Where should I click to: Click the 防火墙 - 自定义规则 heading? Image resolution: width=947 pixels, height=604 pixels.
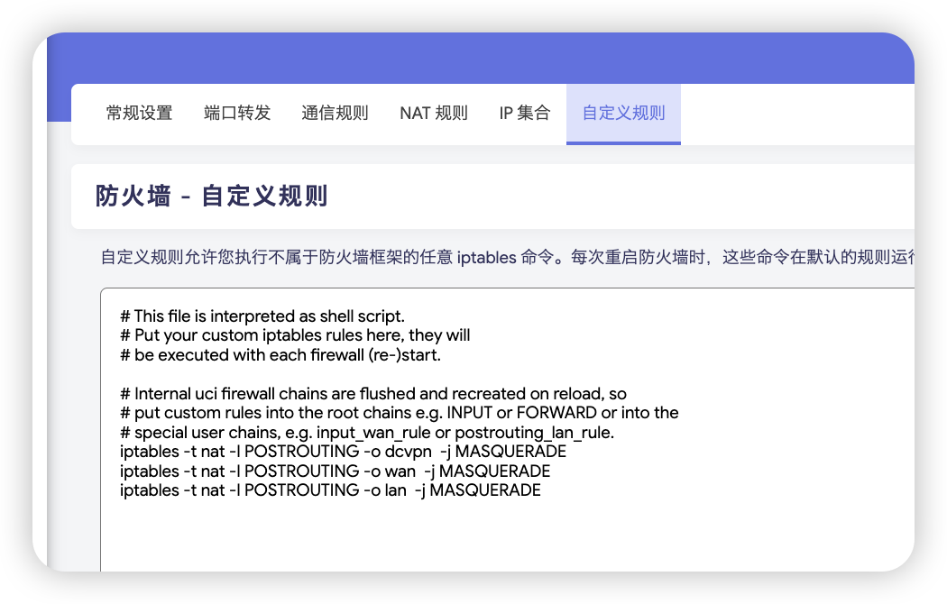211,197
